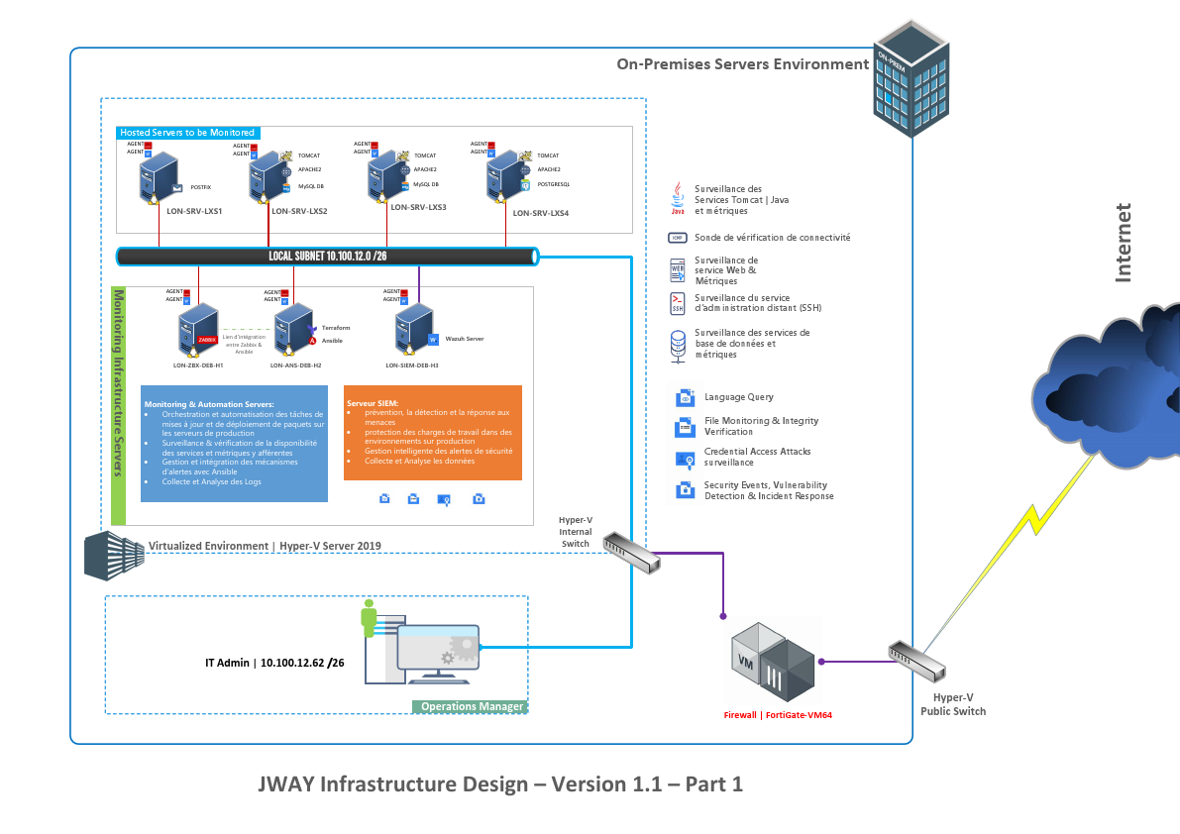Click the Java surveillance legend icon
Screen dimensions: 1180x834
tap(677, 196)
